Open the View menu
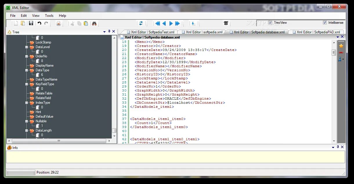Image resolution: width=354 pixels, height=184 pixels. click(36, 16)
